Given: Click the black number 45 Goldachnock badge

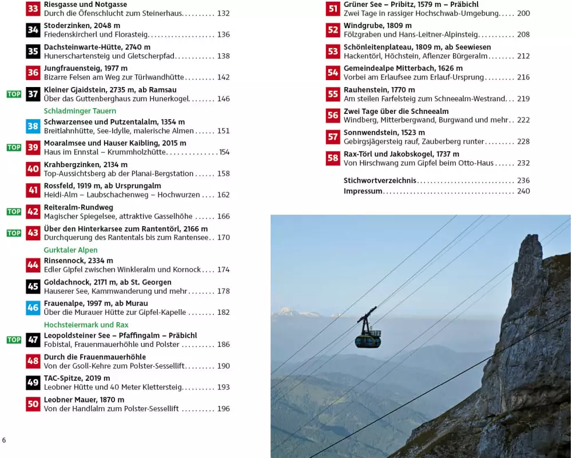Looking at the screenshot, I should click(33, 286).
